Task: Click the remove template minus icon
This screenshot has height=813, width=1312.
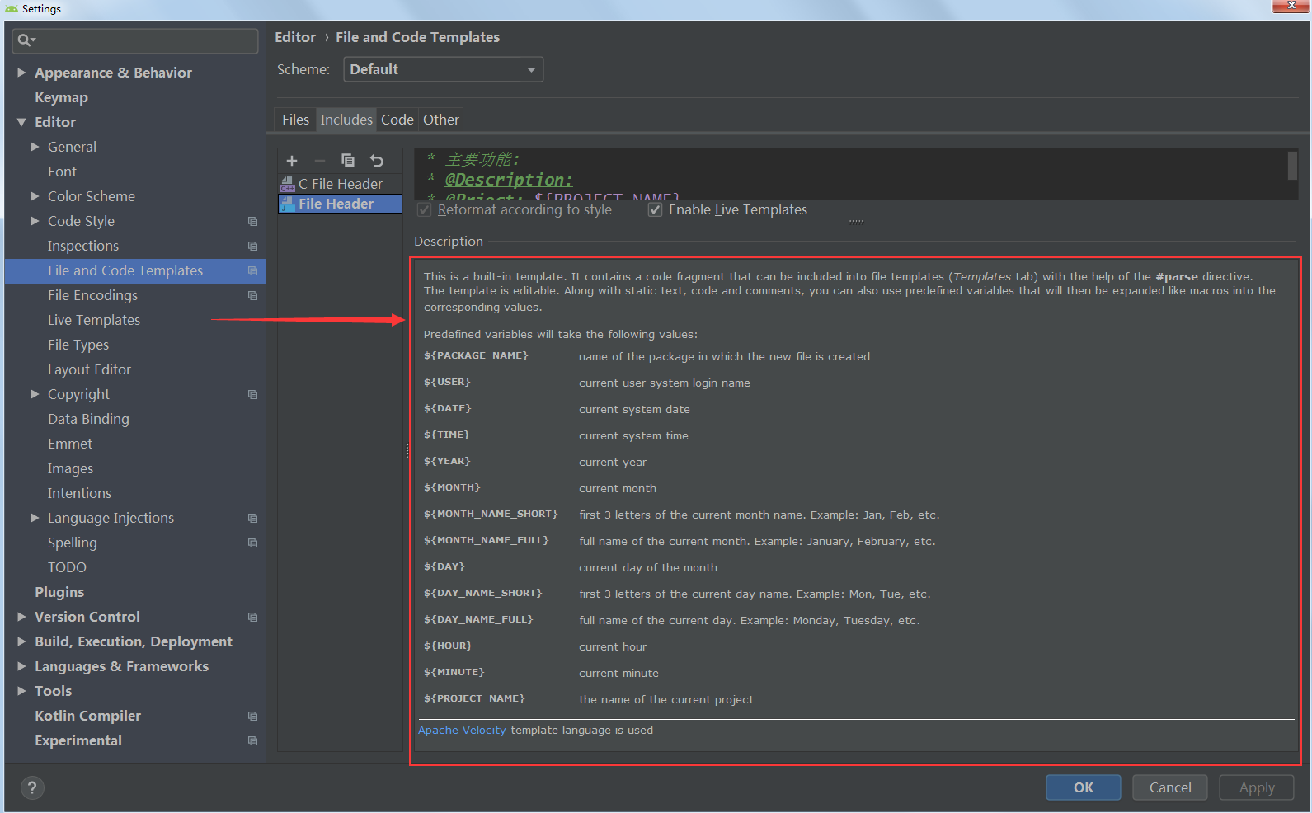Action: tap(320, 161)
